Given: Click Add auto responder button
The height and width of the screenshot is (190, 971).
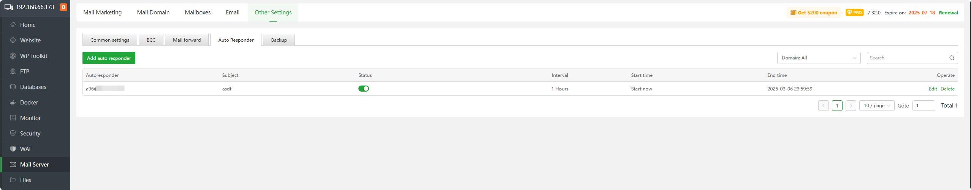Looking at the screenshot, I should (109, 58).
